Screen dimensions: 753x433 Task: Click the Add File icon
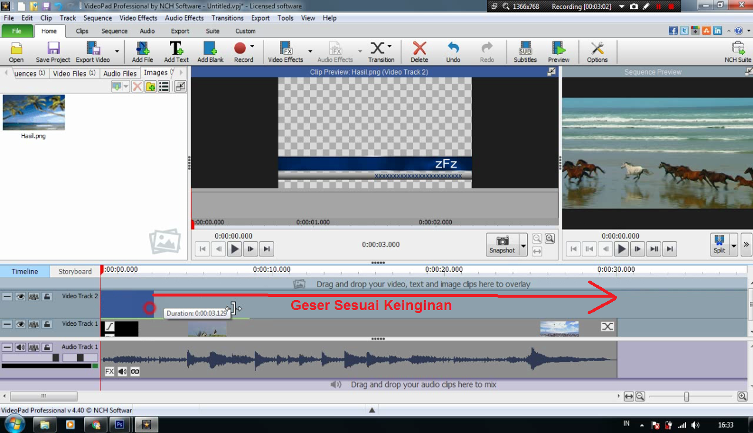[142, 52]
